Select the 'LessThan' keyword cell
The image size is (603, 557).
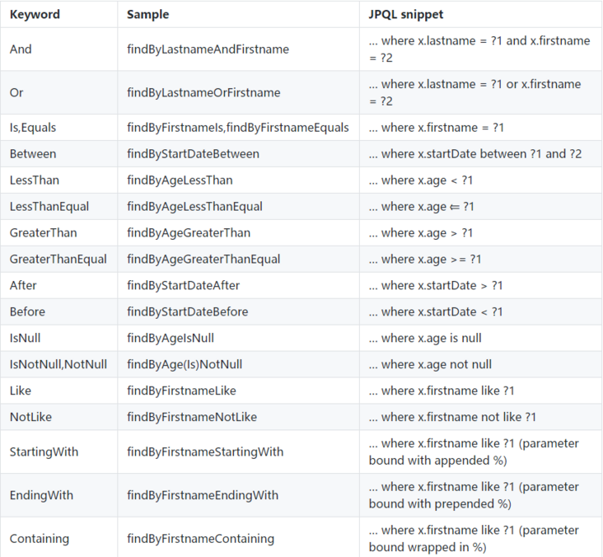point(58,180)
